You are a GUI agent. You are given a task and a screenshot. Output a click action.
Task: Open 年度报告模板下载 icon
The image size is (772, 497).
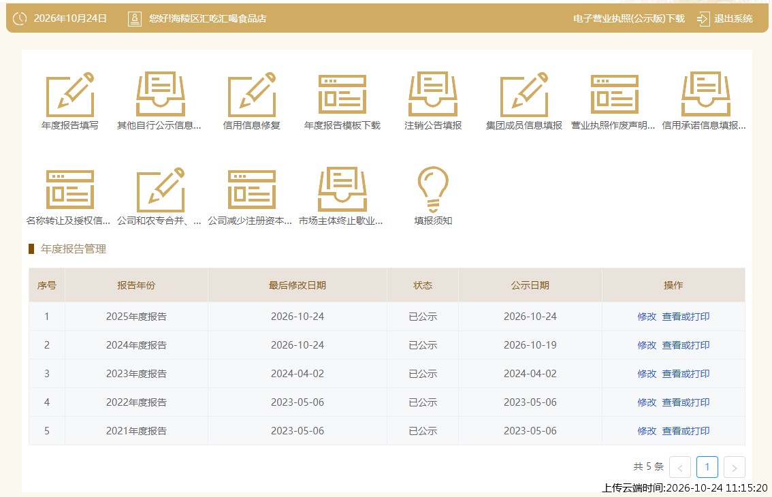342,95
